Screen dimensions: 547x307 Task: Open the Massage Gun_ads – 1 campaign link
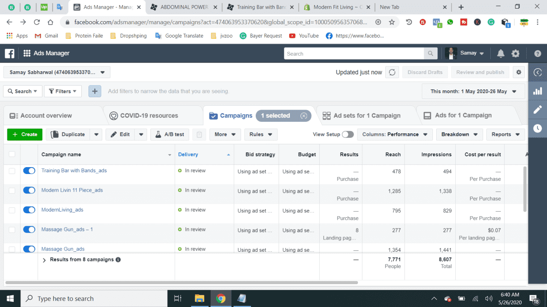(x=67, y=229)
